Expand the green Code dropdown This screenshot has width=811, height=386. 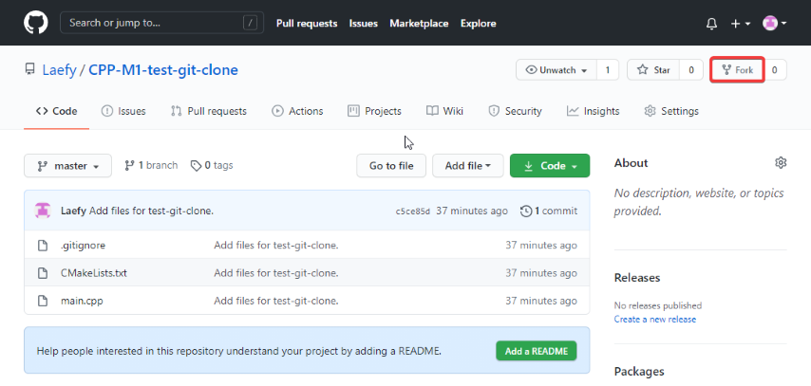click(550, 166)
